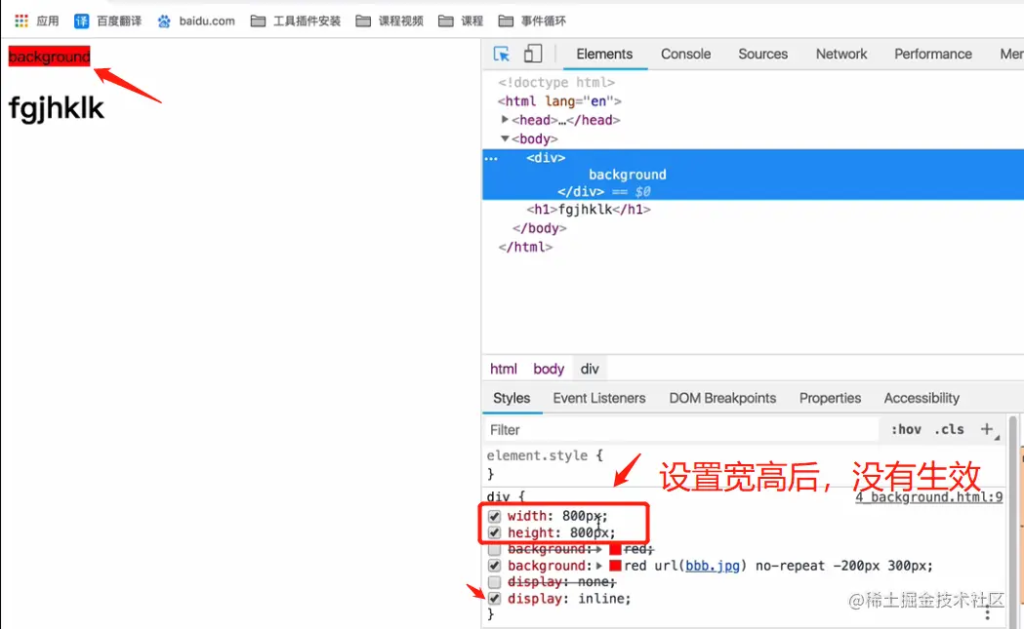1024x629 pixels.
Task: Switch to the Sources tab
Action: pos(762,55)
